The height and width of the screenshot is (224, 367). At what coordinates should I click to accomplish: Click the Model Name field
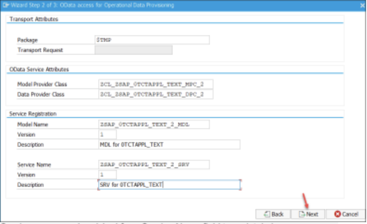154,124
